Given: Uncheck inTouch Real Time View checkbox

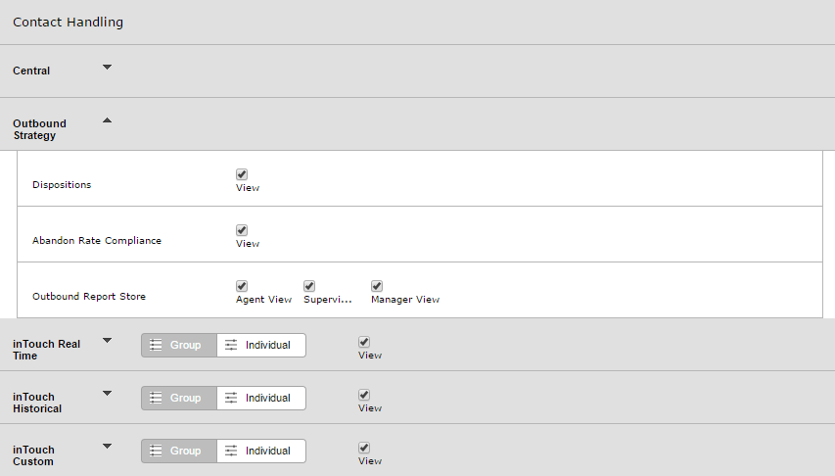Looking at the screenshot, I should click(364, 342).
